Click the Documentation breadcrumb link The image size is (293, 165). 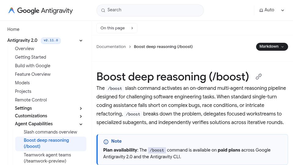coord(111,46)
